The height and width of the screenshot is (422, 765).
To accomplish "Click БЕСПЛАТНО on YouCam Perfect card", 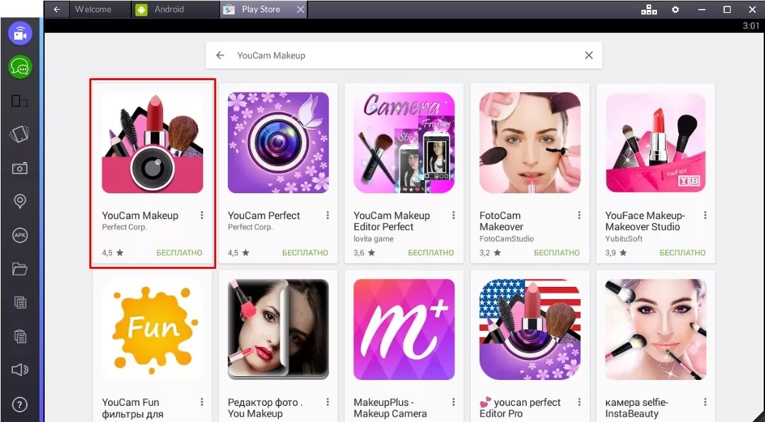I will pos(305,253).
